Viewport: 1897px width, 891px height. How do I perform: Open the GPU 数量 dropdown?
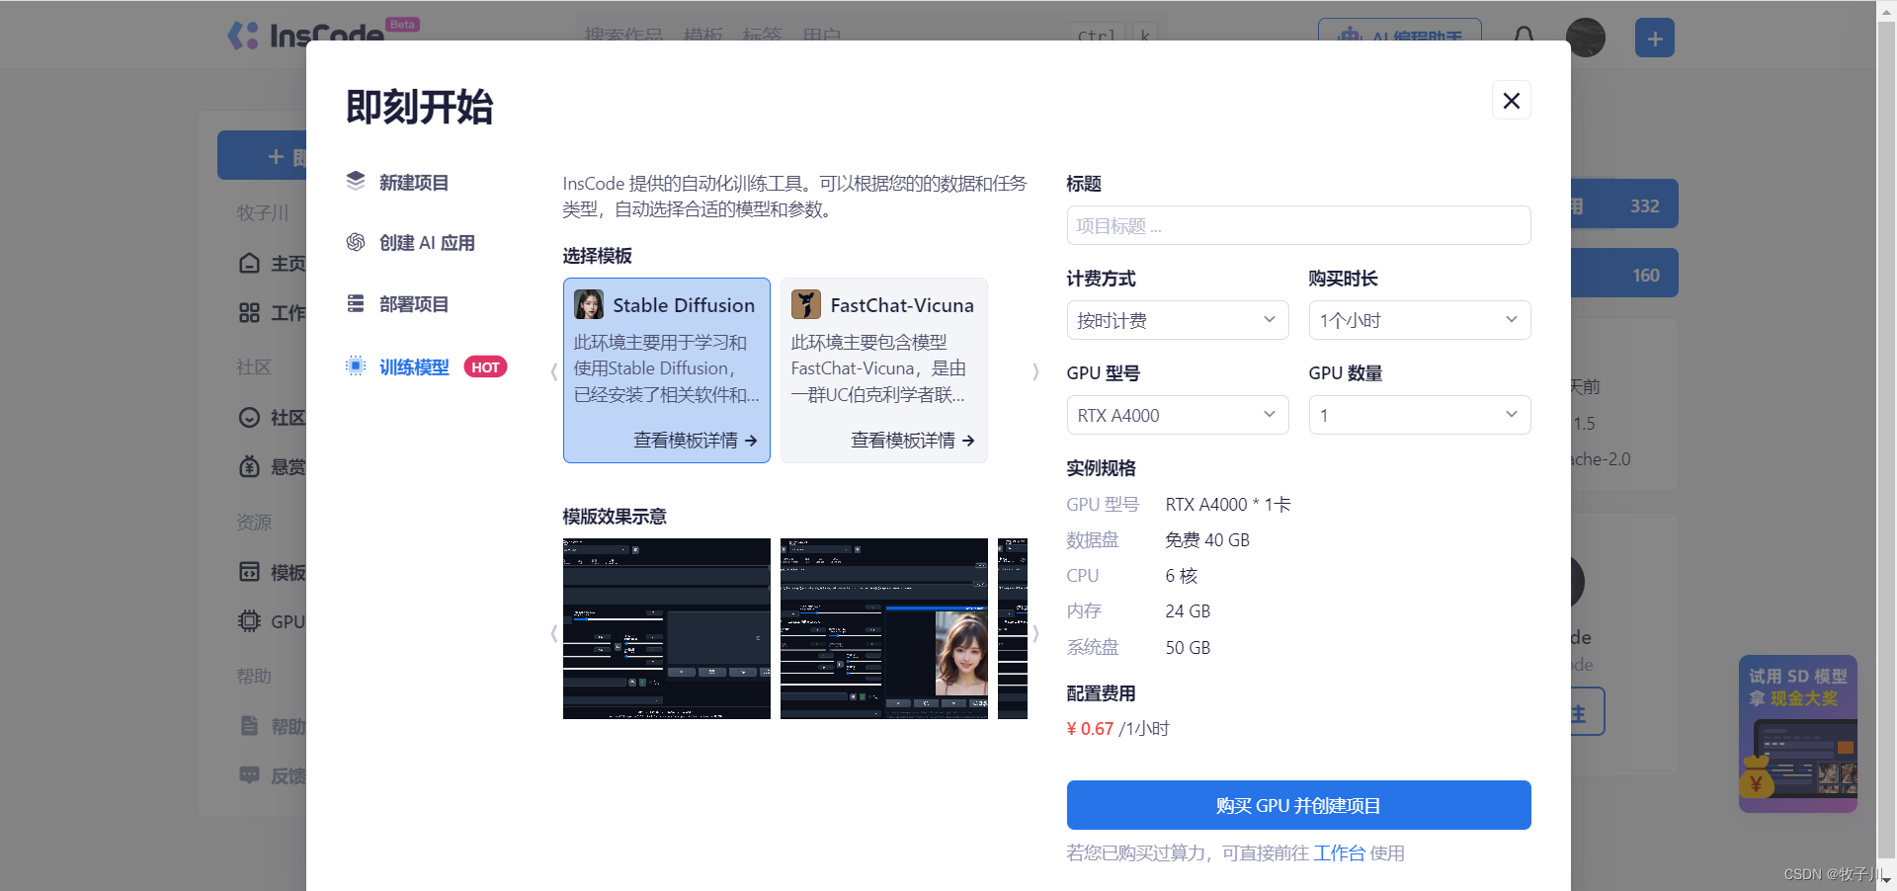(1420, 415)
